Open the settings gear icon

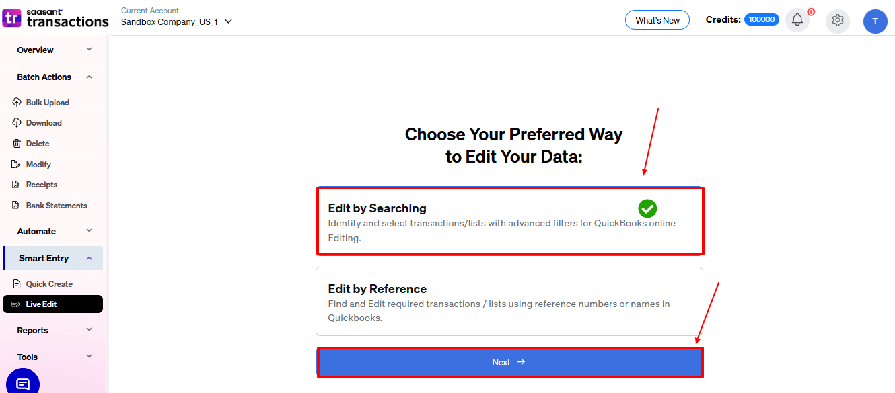(x=838, y=20)
